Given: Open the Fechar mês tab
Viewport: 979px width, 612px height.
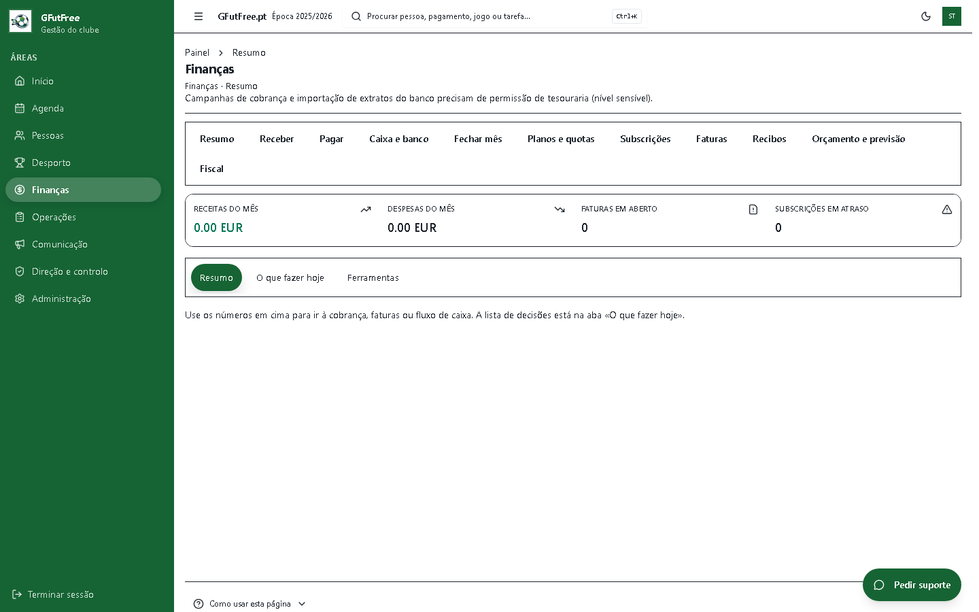Looking at the screenshot, I should point(478,139).
